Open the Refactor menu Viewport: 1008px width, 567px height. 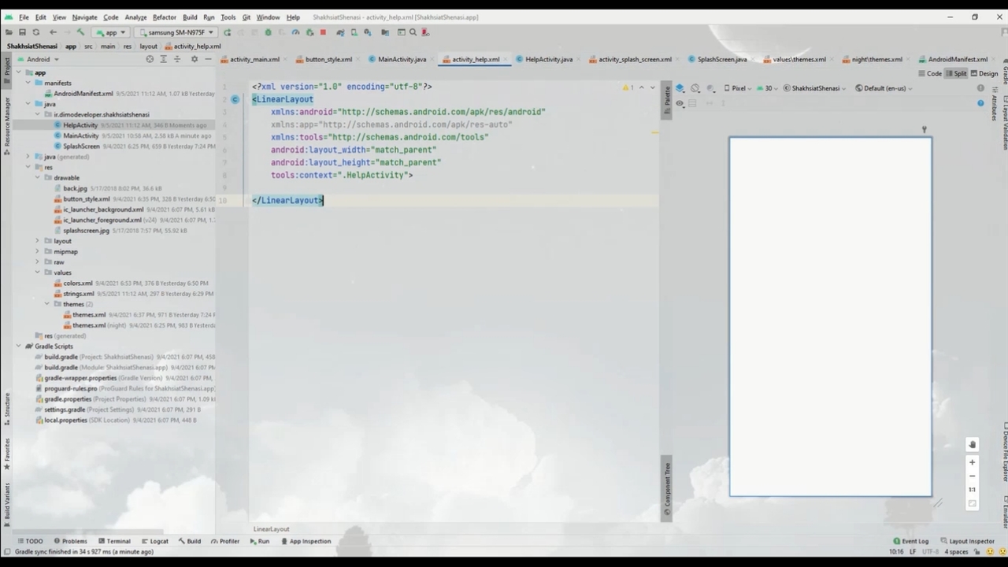click(x=164, y=17)
